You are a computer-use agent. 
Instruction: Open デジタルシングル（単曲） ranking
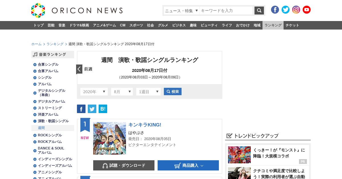(52, 93)
